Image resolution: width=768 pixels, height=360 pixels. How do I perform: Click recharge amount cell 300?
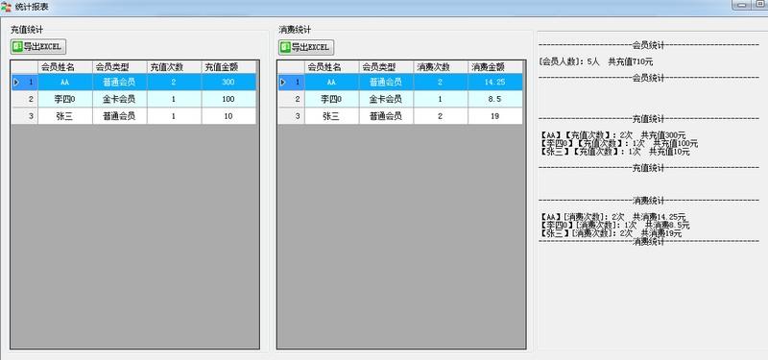[x=228, y=82]
